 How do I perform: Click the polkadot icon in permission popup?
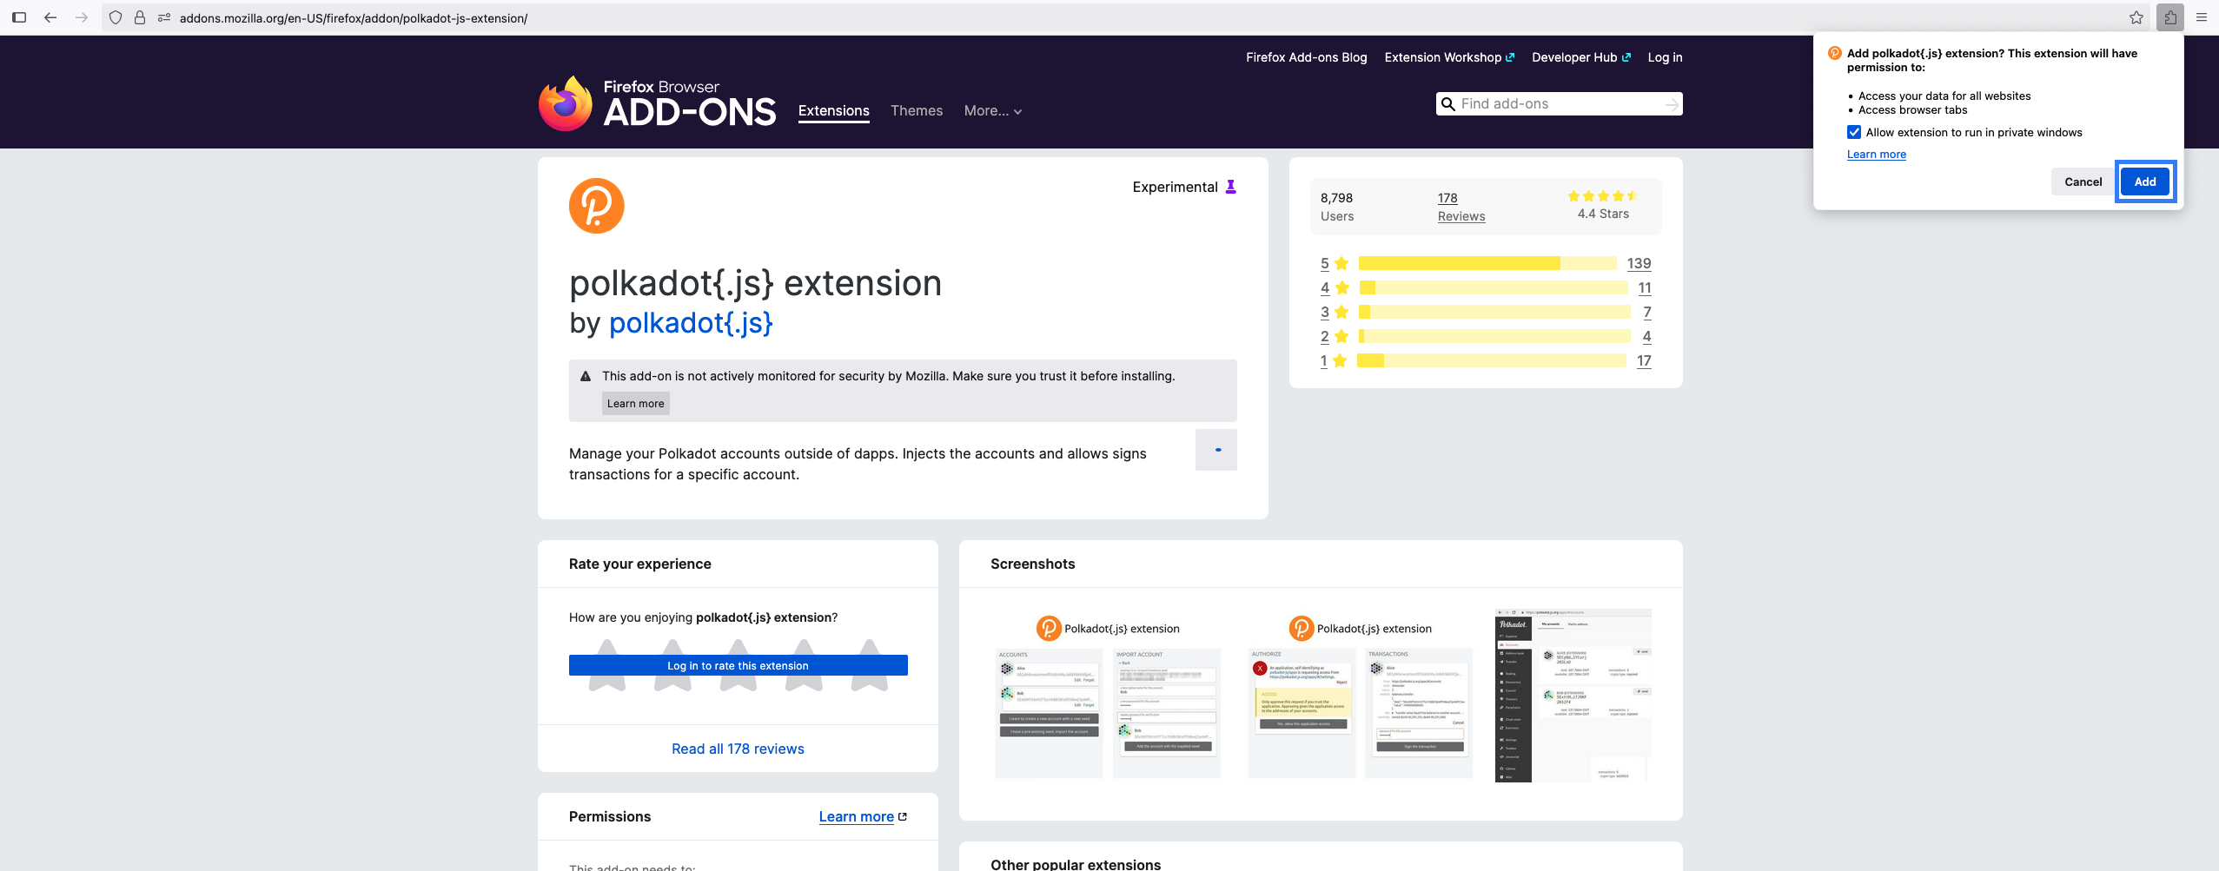1835,53
